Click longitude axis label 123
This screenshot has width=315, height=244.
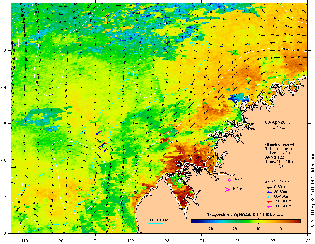(x=166, y=240)
